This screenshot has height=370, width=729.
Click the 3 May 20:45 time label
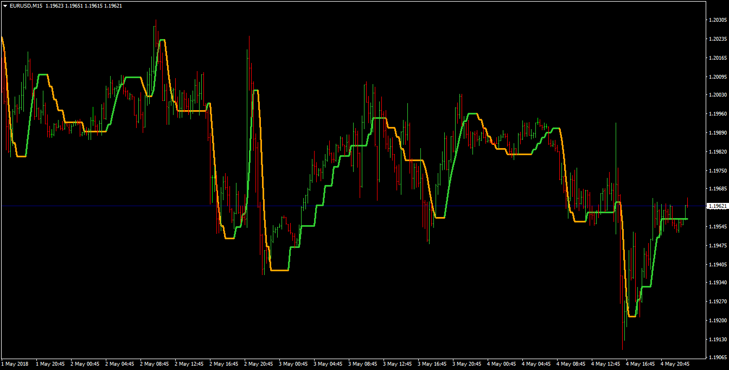[x=467, y=364]
